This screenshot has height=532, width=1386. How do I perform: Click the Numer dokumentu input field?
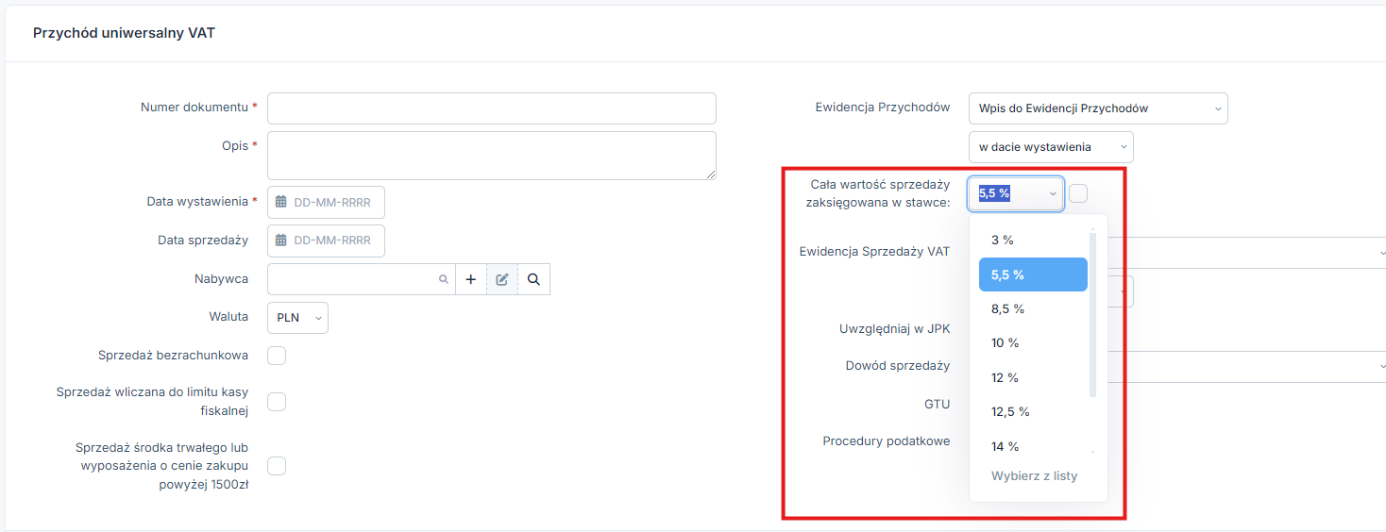492,108
